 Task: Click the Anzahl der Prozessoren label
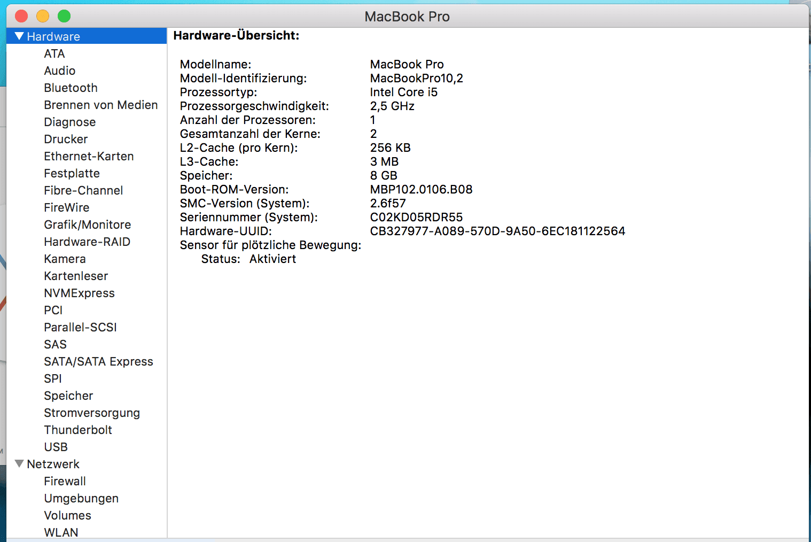tap(247, 120)
